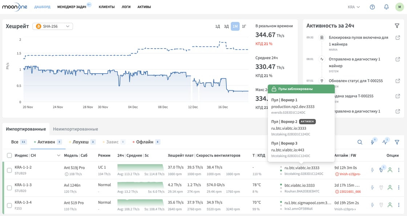Image resolution: width=407 pixels, height=216 pixels.
Task: Click firmware warning icon beside Vnish-s19jpro-
Action: 337,174
